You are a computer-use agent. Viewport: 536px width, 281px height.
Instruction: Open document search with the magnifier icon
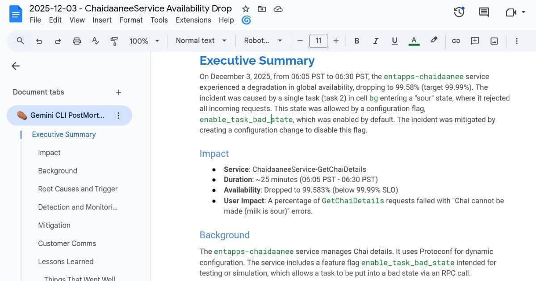[x=20, y=41]
